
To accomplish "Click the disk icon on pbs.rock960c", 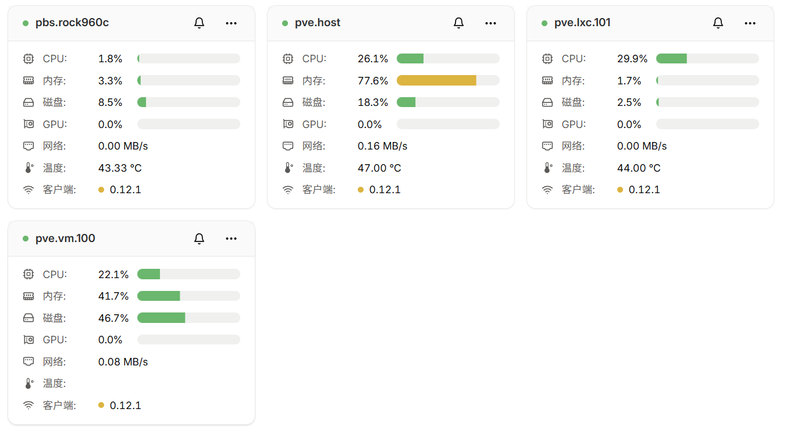I will point(29,102).
